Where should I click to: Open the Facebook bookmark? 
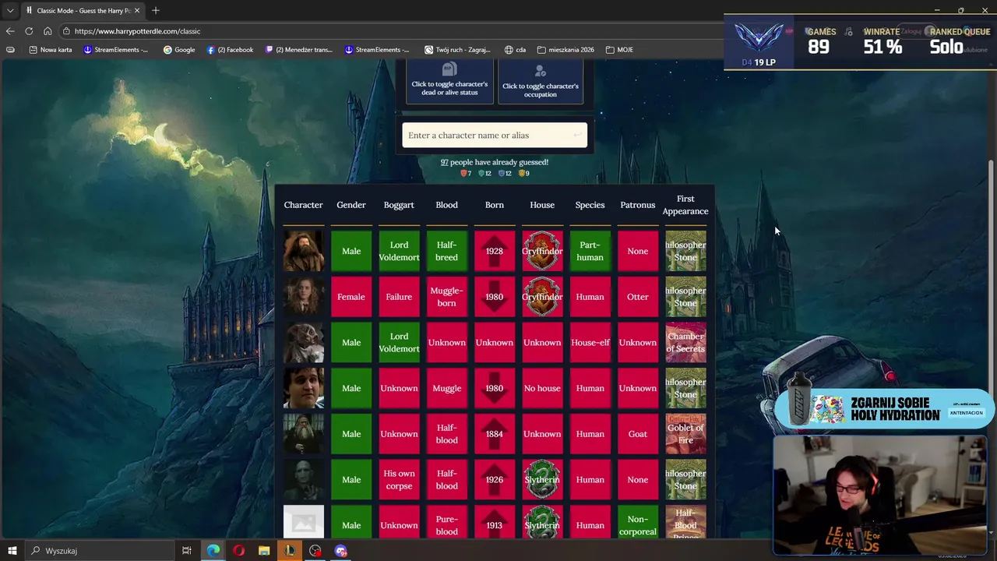coord(230,50)
